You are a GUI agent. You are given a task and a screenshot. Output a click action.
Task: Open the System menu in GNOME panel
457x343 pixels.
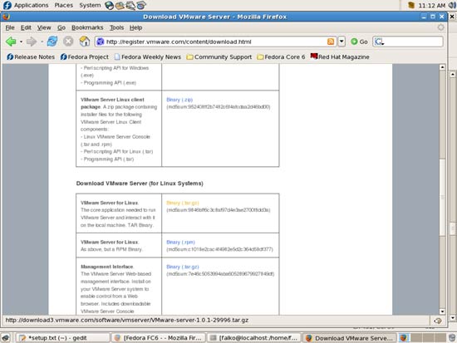pyautogui.click(x=90, y=5)
